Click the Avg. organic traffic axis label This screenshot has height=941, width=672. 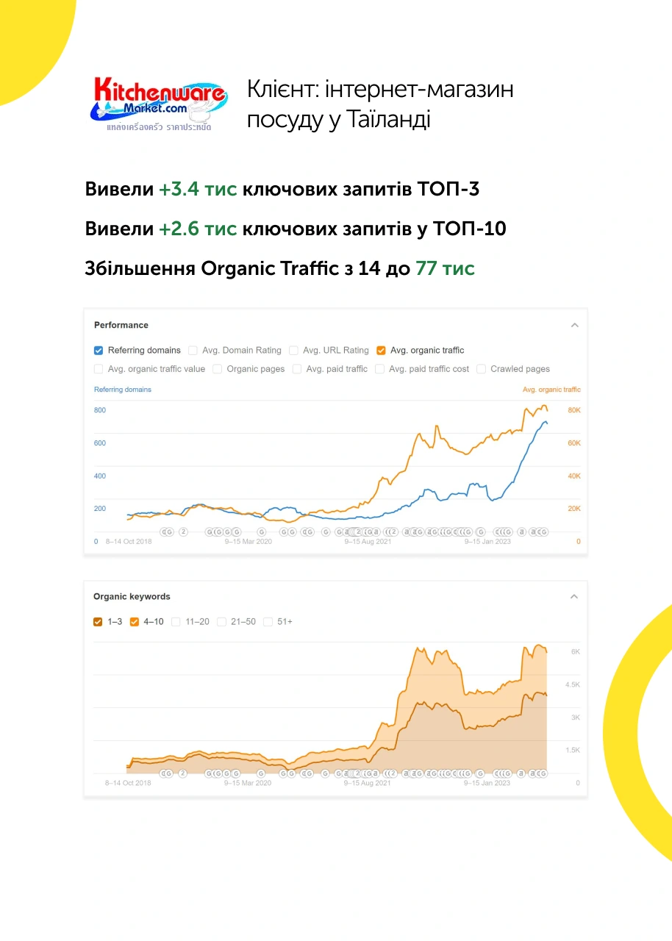click(551, 390)
